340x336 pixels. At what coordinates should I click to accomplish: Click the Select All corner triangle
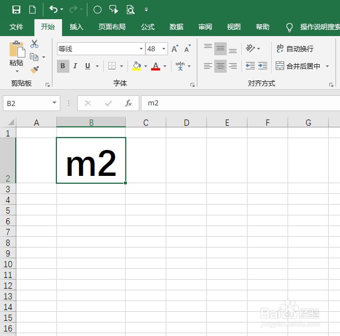click(11, 122)
